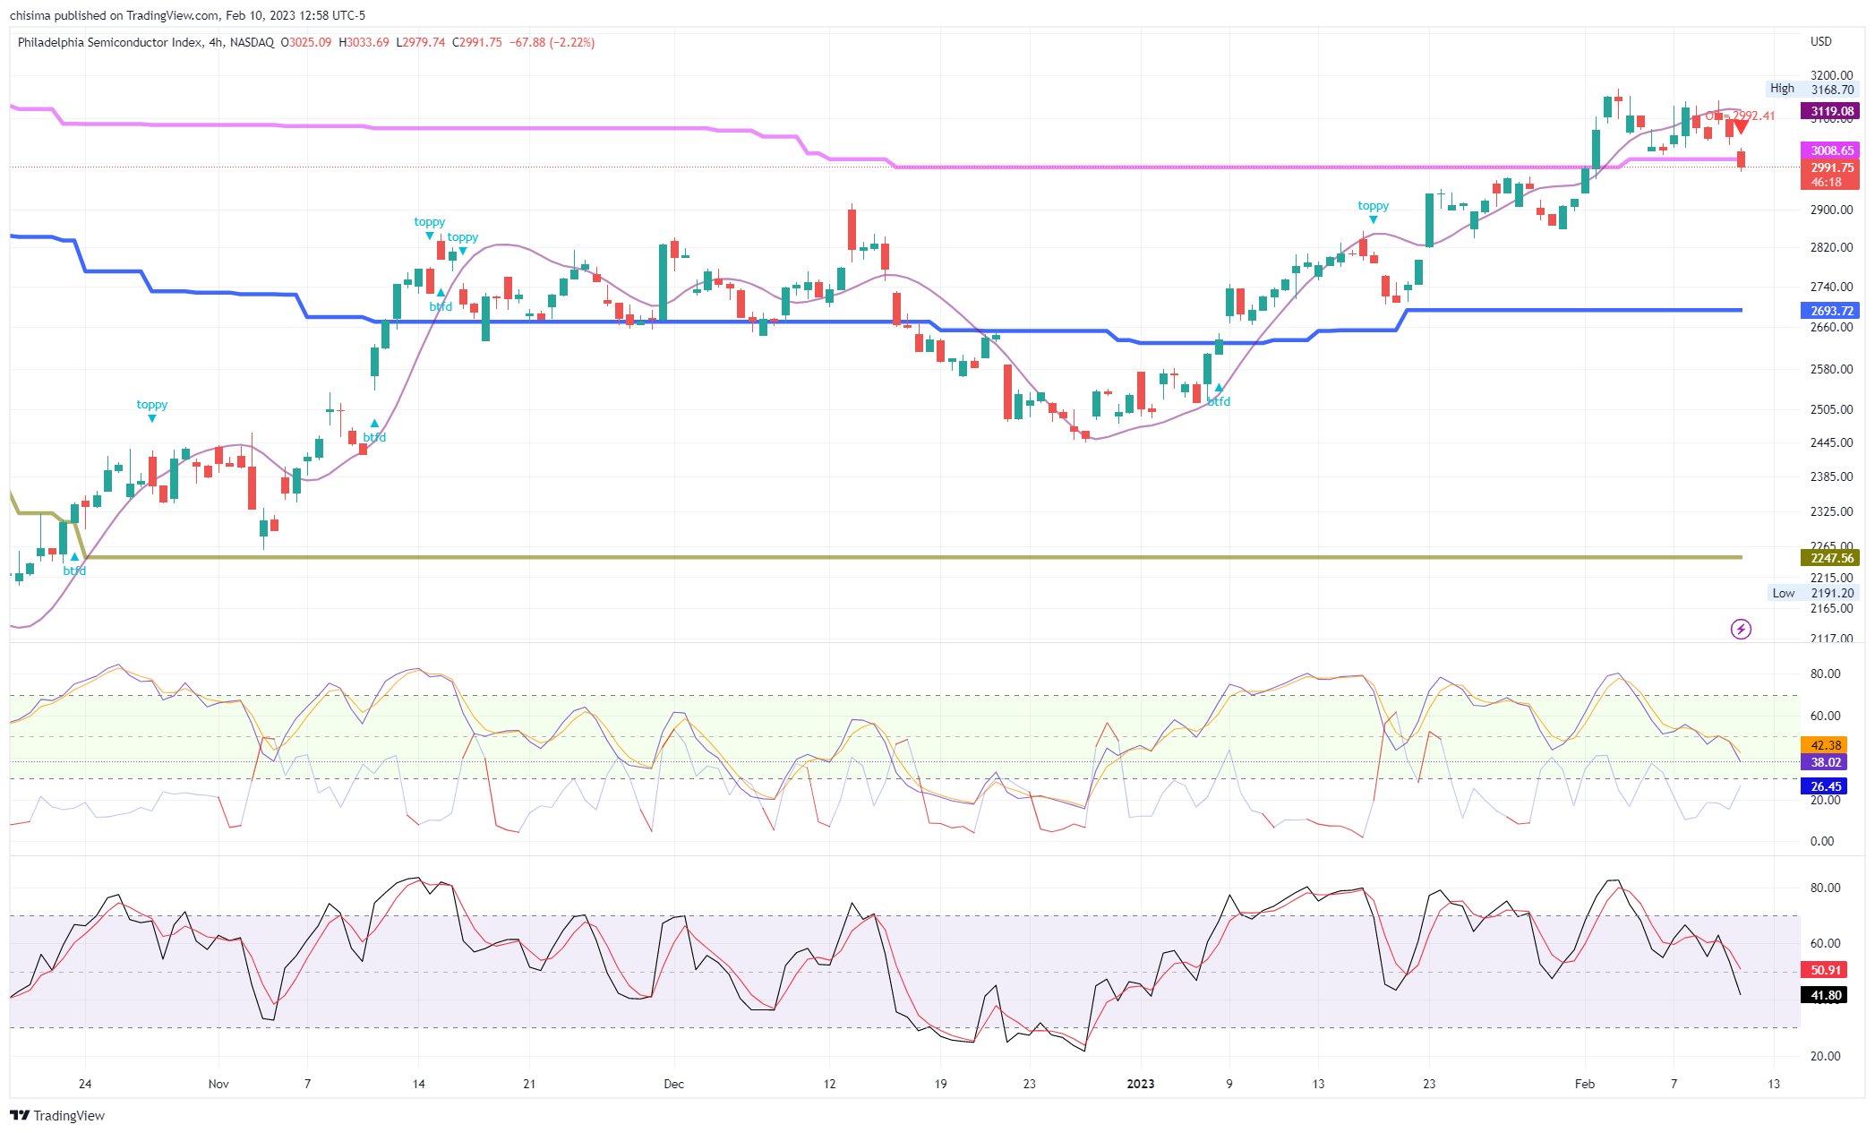Click the High 3168.70 price label
Screen dimensions: 1875x1133
[x=1812, y=89]
